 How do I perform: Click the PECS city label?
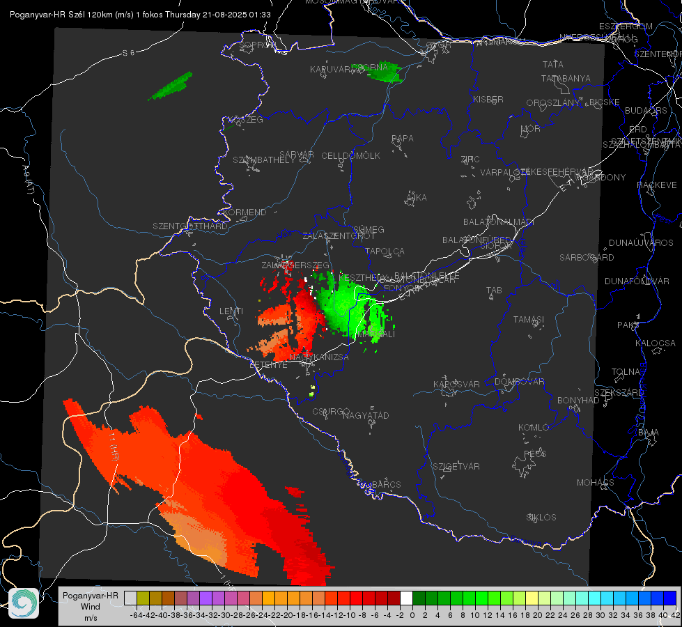click(535, 454)
